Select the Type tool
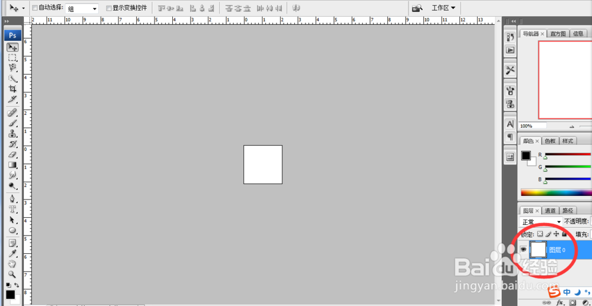 [12, 209]
